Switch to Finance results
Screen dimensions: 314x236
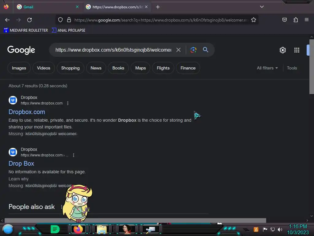pos(188,68)
